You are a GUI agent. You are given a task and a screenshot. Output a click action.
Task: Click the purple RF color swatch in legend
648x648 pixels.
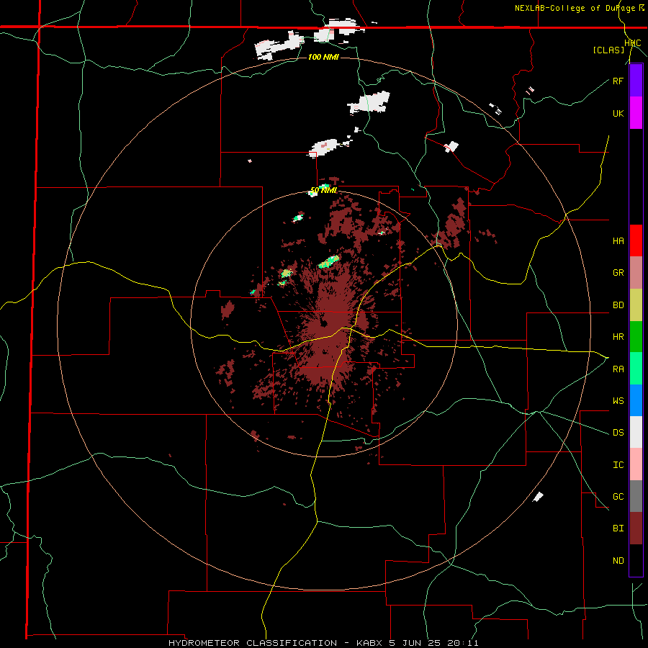tap(636, 81)
